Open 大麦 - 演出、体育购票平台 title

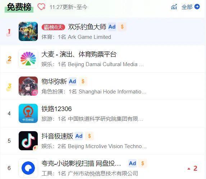[79, 54]
